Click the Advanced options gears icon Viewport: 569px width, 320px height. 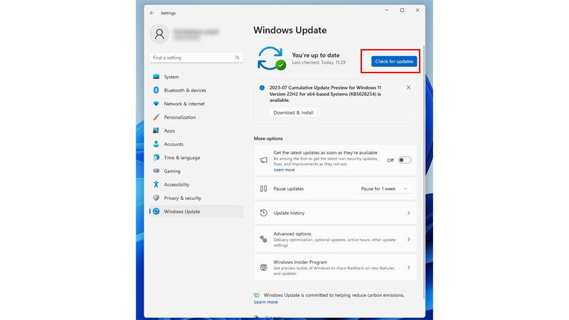(x=263, y=239)
